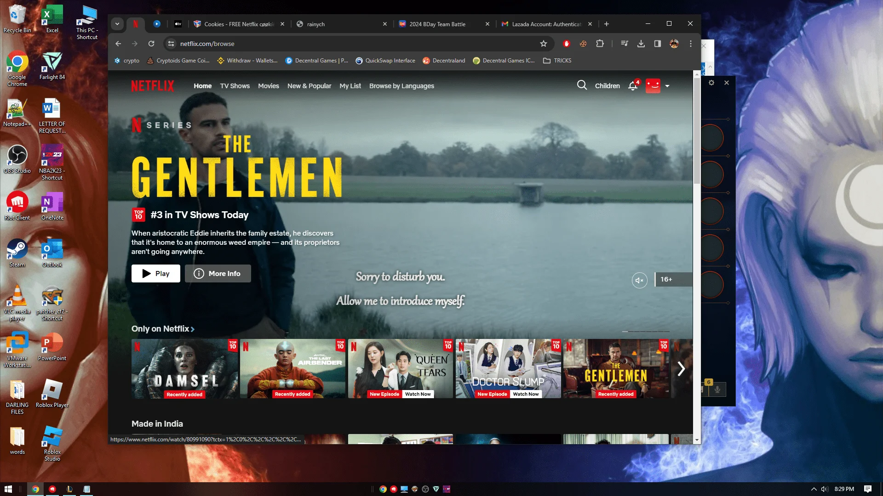Image resolution: width=883 pixels, height=496 pixels.
Task: Click the Netflix logo
Action: click(153, 86)
